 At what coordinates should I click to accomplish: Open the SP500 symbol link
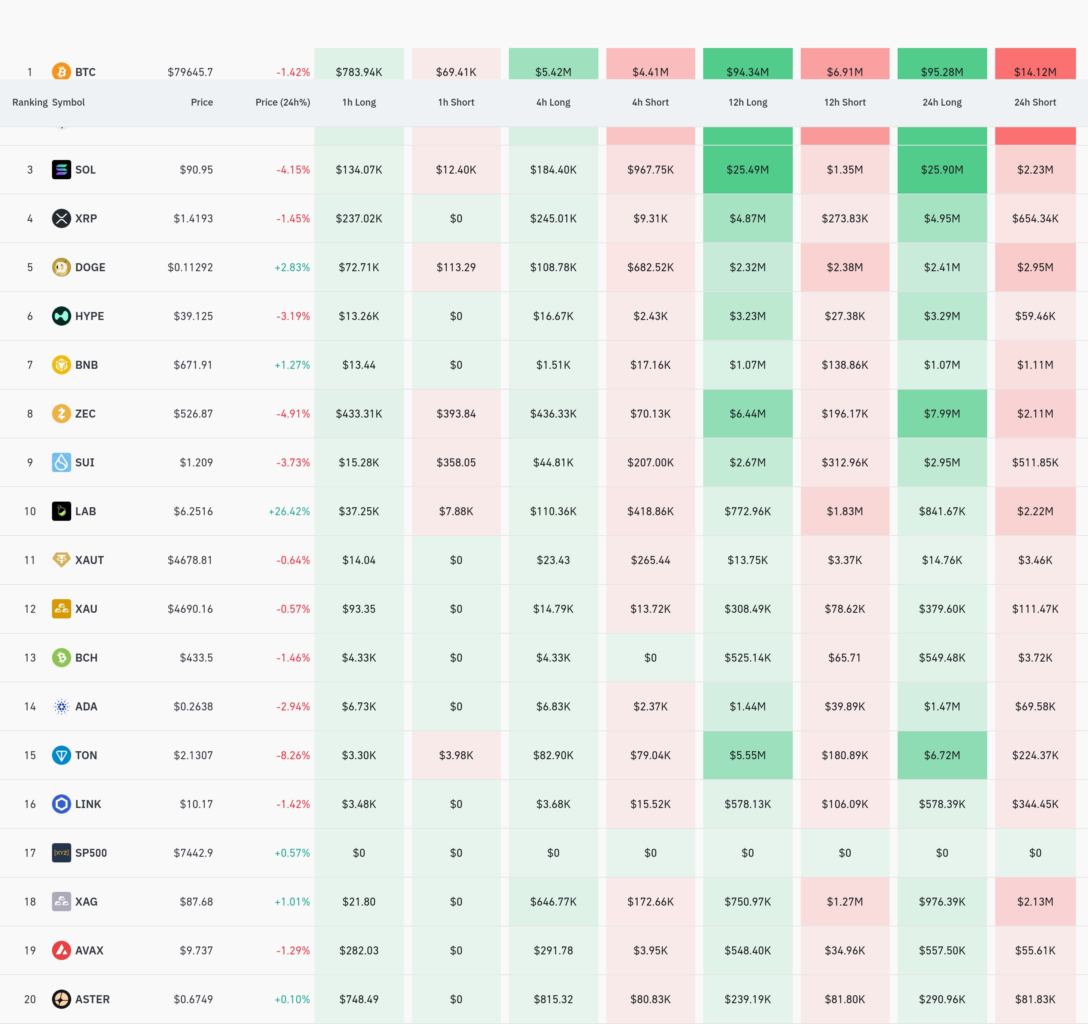tap(91, 853)
